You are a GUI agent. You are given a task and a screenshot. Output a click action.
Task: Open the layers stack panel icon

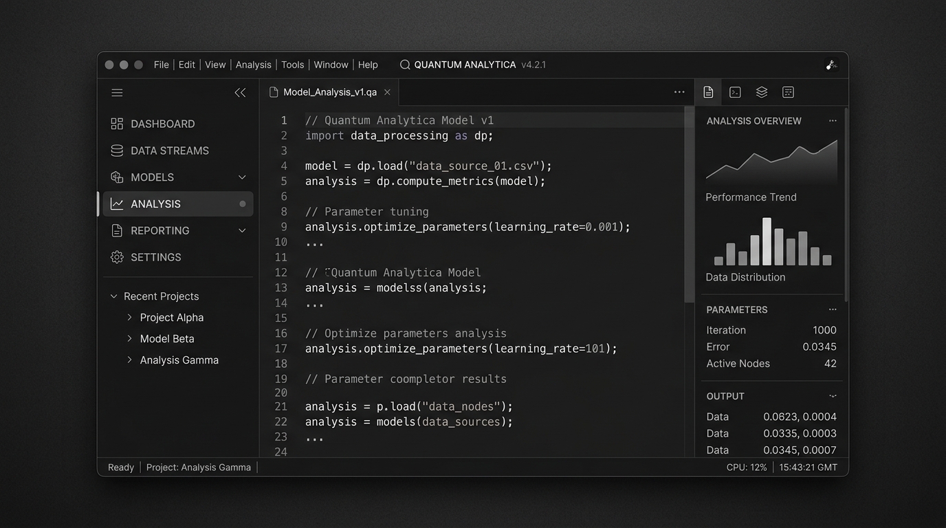762,92
